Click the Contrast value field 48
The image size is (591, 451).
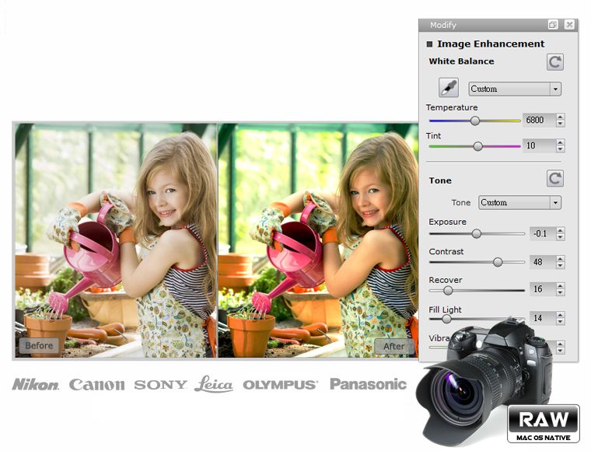tap(543, 262)
